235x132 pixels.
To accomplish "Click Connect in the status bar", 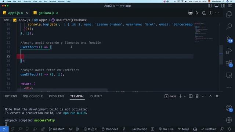I will coord(110,129).
